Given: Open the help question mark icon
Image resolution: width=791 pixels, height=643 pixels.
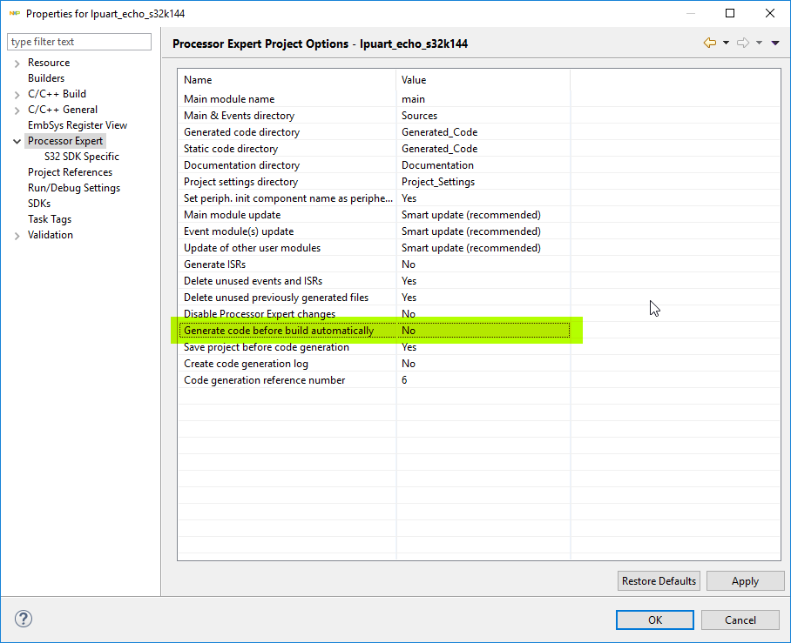Looking at the screenshot, I should tap(24, 620).
